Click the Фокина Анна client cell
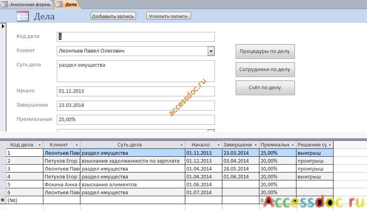Viewport: 367px width, 210px height. [x=62, y=184]
